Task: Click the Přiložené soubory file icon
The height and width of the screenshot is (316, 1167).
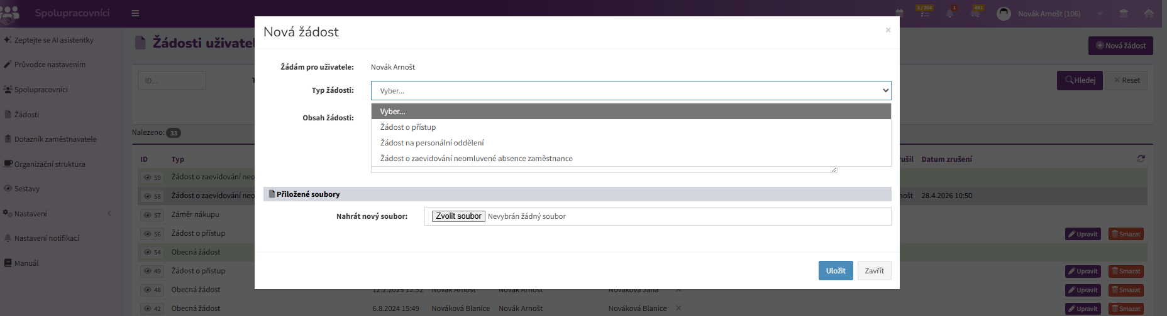Action: coord(272,194)
